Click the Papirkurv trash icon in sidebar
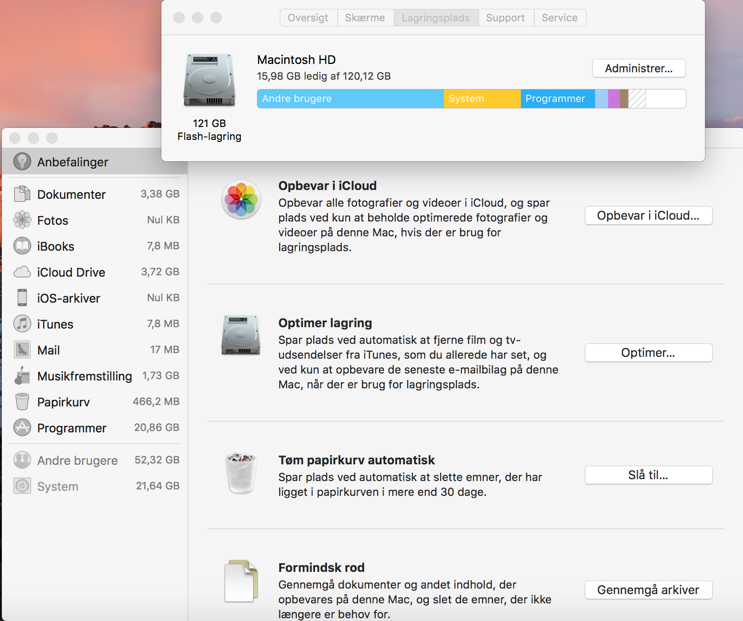This screenshot has width=743, height=621. 22,402
